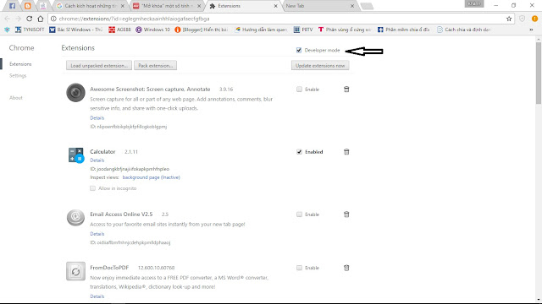Open the Windows 10 bookmark
The width and height of the screenshot is (542, 304).
[152, 30]
